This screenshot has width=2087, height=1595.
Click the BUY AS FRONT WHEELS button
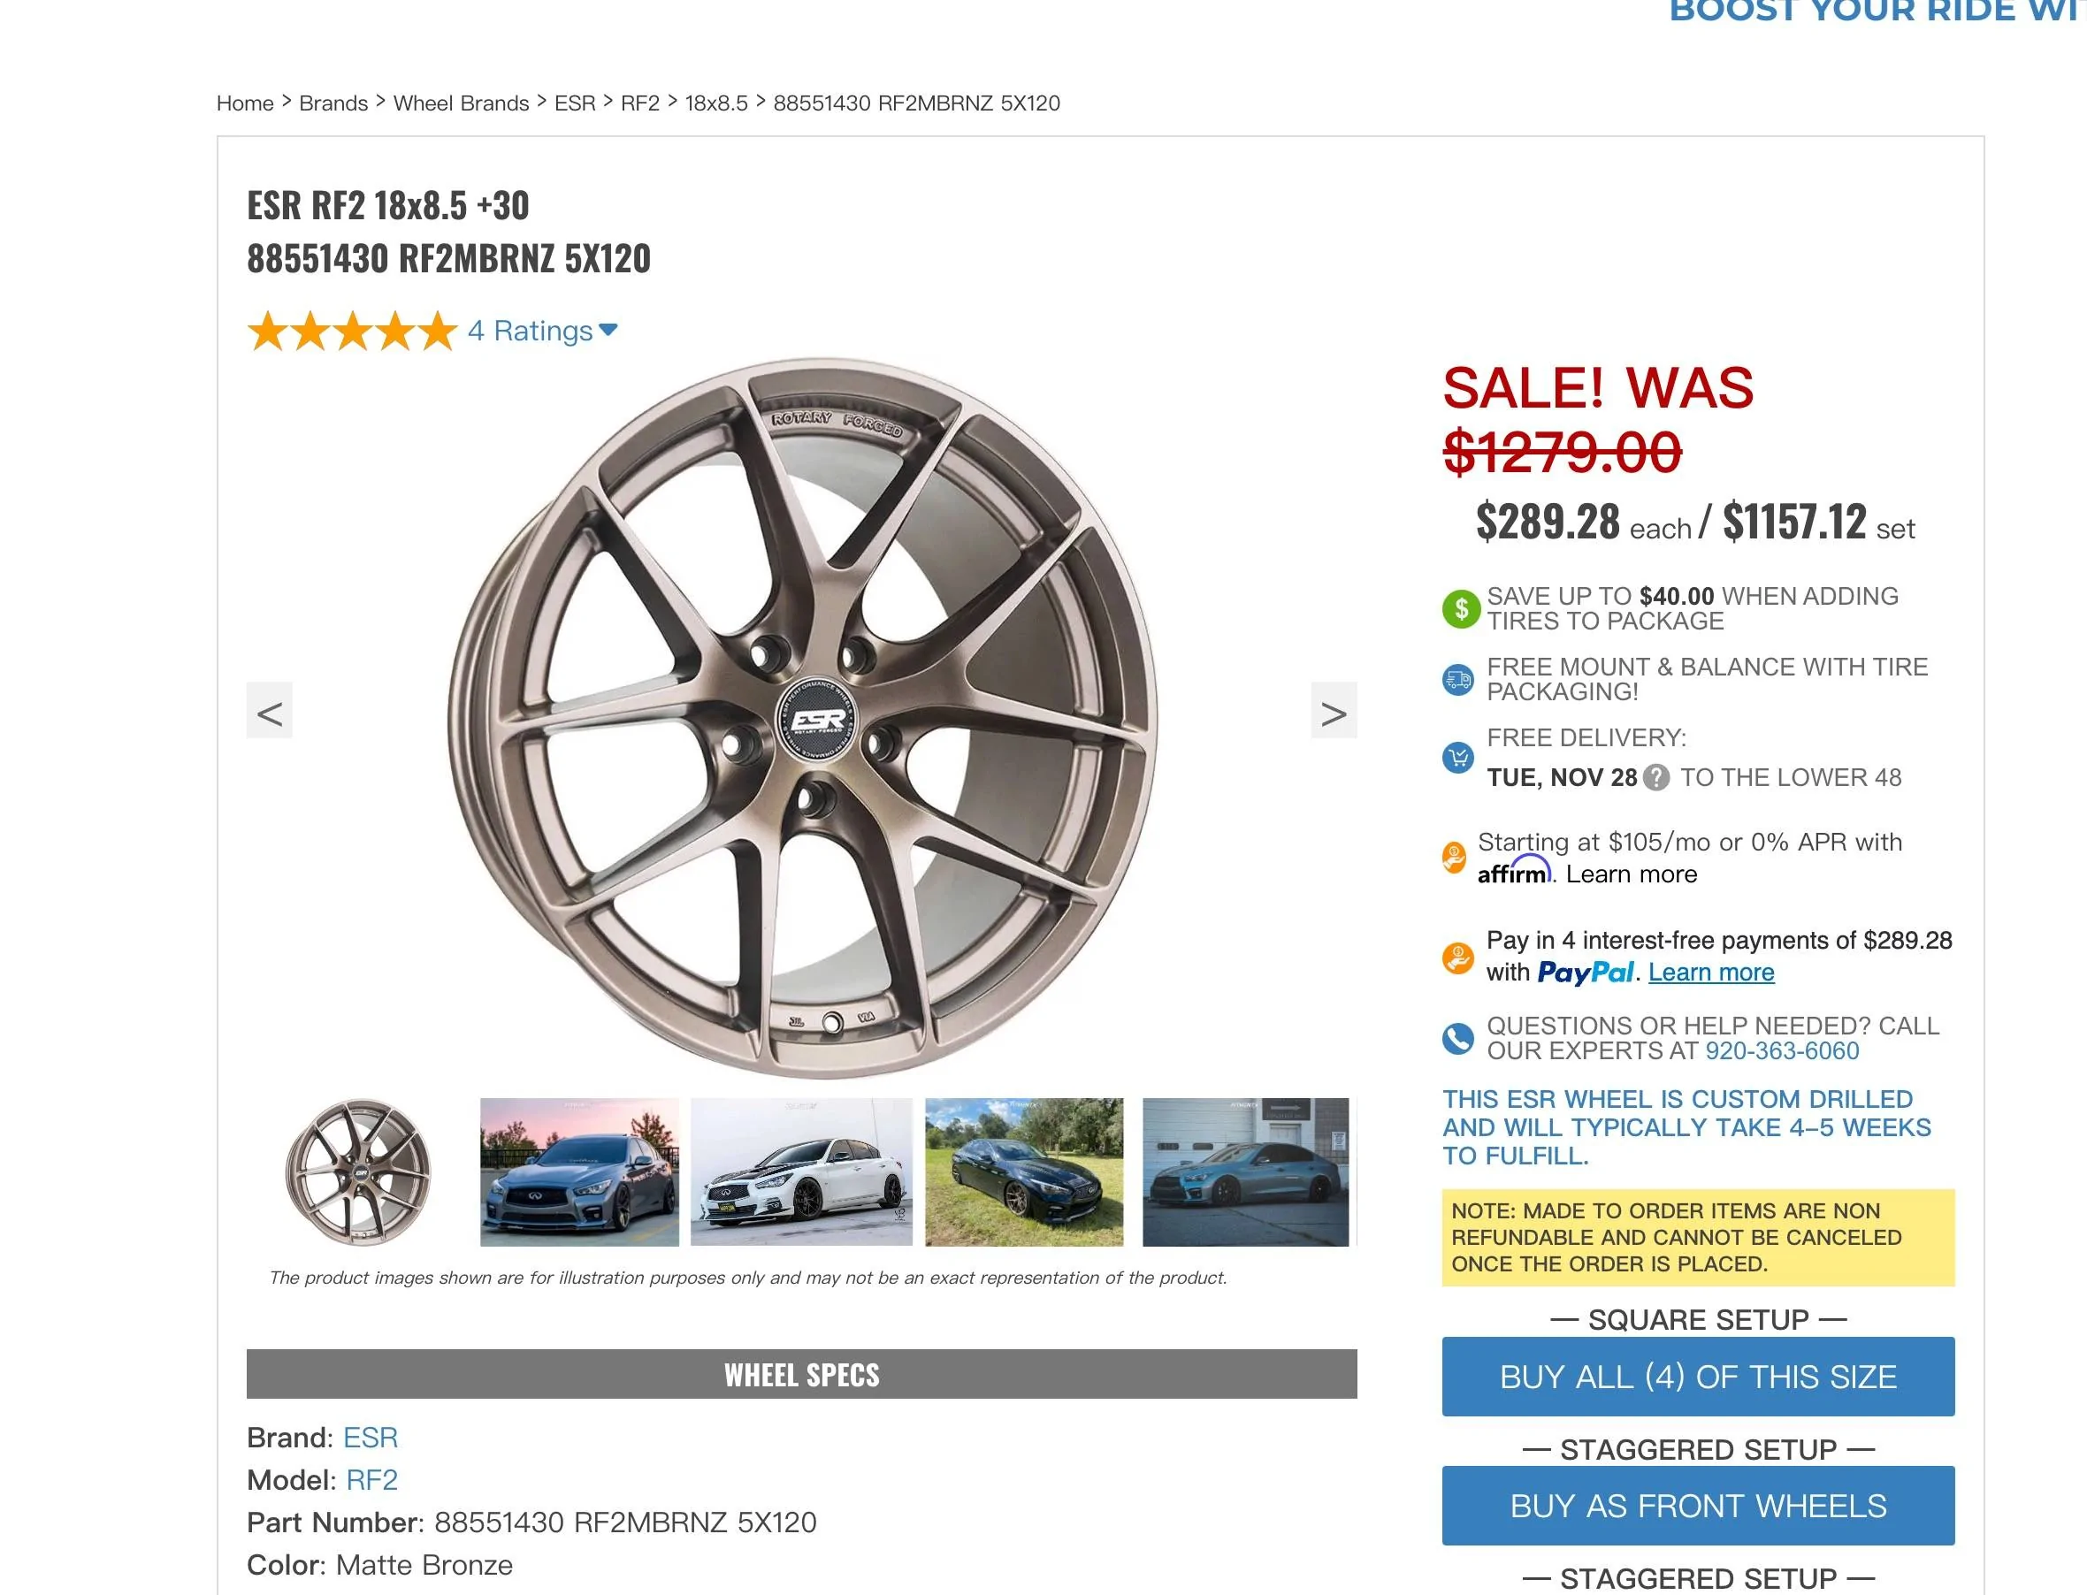[x=1698, y=1505]
